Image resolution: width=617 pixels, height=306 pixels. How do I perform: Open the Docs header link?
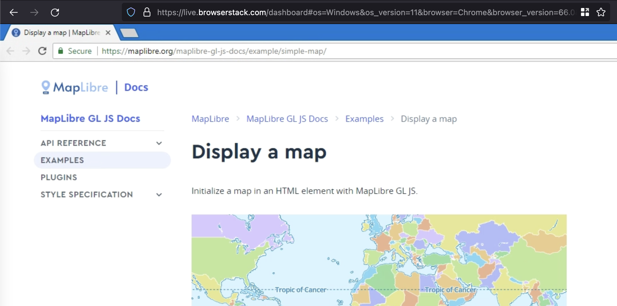pyautogui.click(x=136, y=87)
